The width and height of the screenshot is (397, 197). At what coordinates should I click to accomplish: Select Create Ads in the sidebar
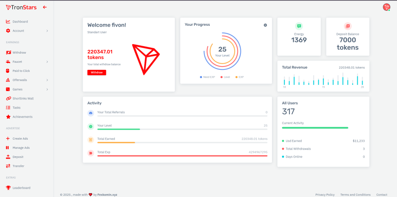[x=20, y=138]
